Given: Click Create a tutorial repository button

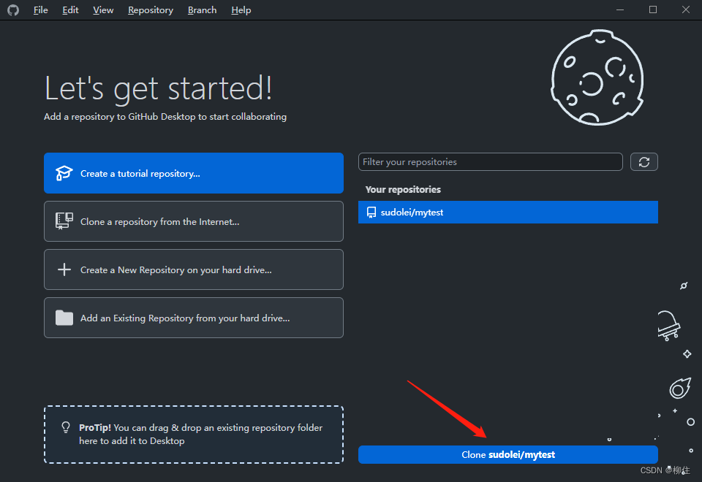Looking at the screenshot, I should (193, 173).
